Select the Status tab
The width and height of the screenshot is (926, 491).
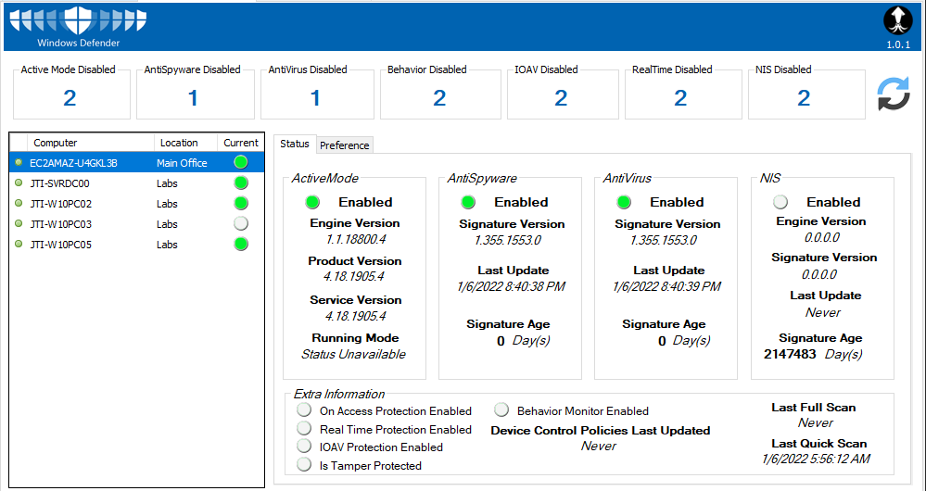[x=294, y=144]
